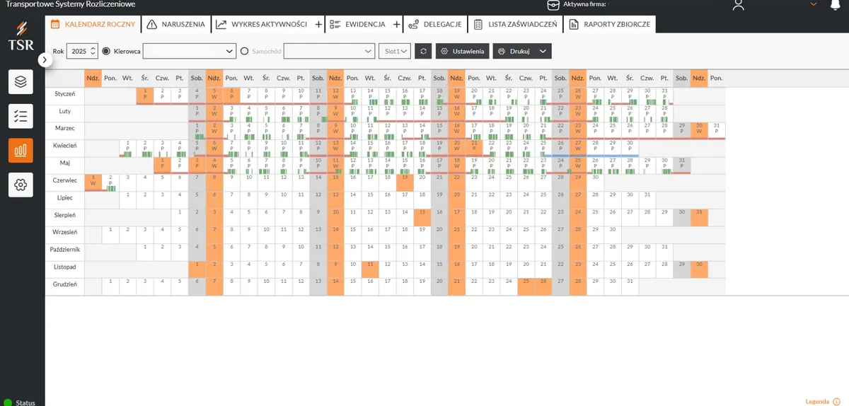Click the layers icon in left sidebar
The height and width of the screenshot is (406, 849).
coord(21,82)
